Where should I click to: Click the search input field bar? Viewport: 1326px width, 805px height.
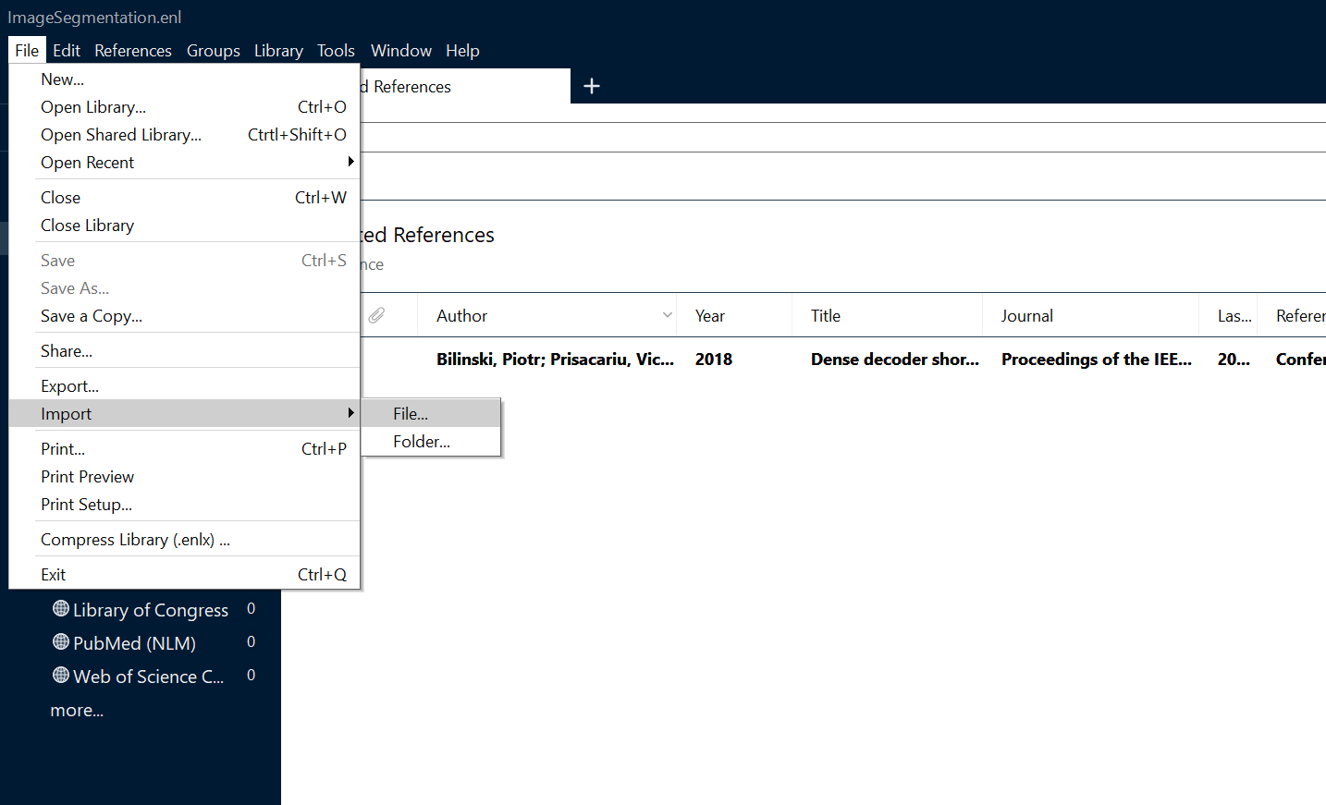(843, 137)
